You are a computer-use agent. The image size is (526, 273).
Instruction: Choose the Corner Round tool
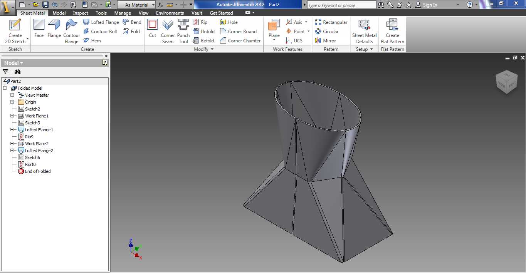pyautogui.click(x=238, y=32)
